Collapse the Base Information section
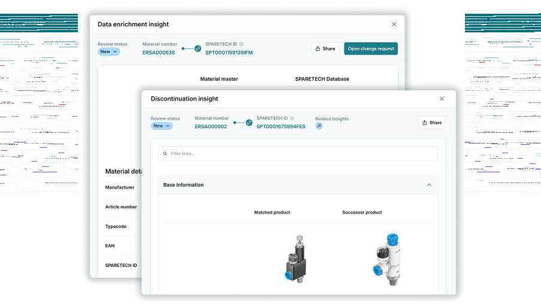541x304 pixels. tap(429, 185)
